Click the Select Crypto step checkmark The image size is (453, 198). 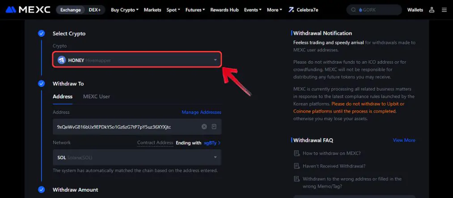tap(41, 34)
